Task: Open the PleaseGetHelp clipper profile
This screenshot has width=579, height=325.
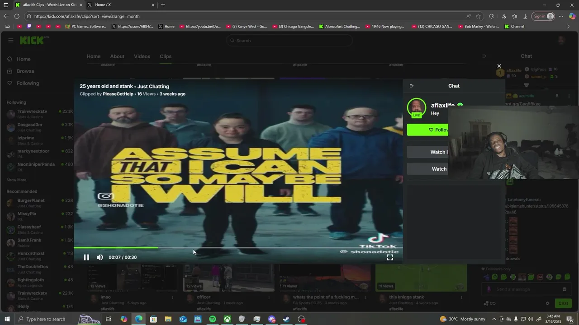Action: [x=118, y=94]
